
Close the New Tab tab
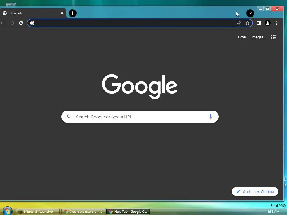[x=62, y=13]
